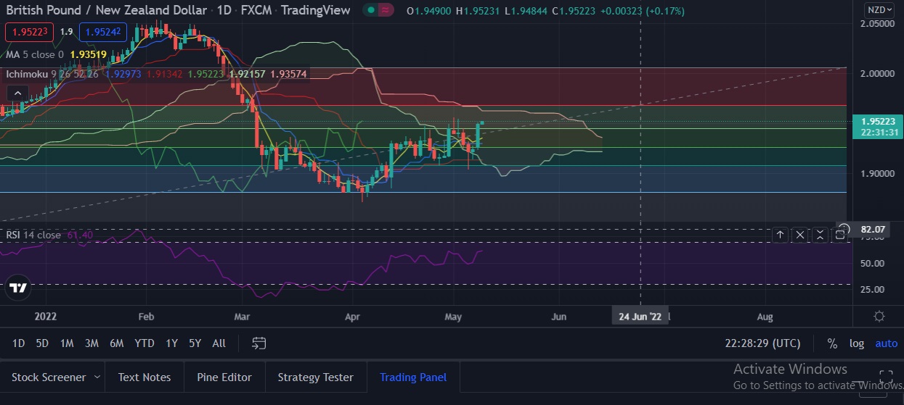Click the Aug label on time axis
904x405 pixels.
[765, 317]
